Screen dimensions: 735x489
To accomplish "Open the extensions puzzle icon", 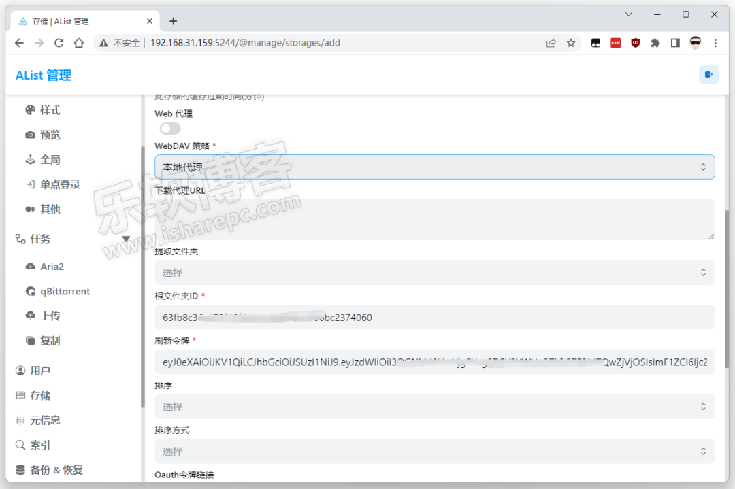I will 655,43.
